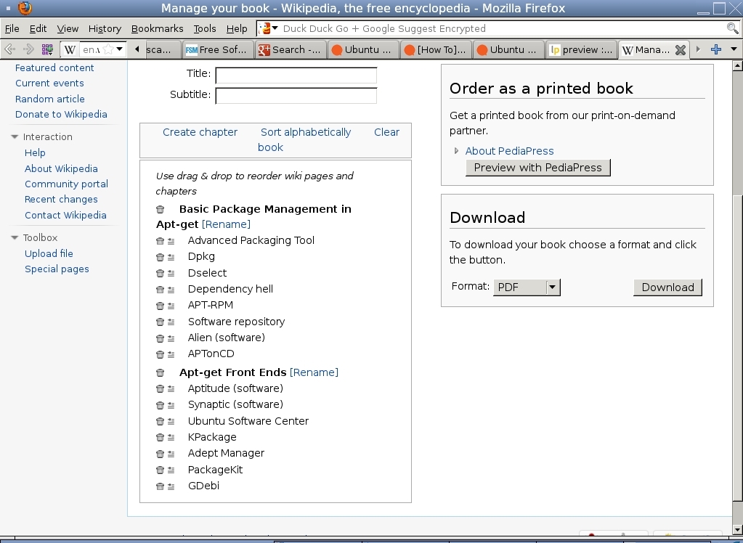743x543 pixels.
Task: Remove Advanced Packaging Tool using its trash icon
Action: click(x=161, y=241)
